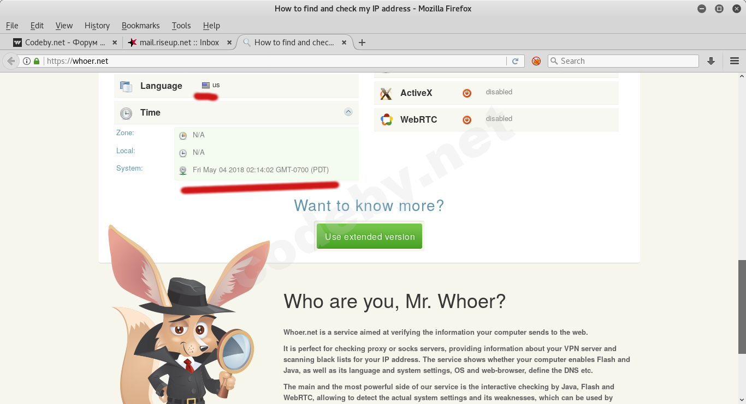Click the ActiveX label
The image size is (746, 404).
tap(416, 93)
